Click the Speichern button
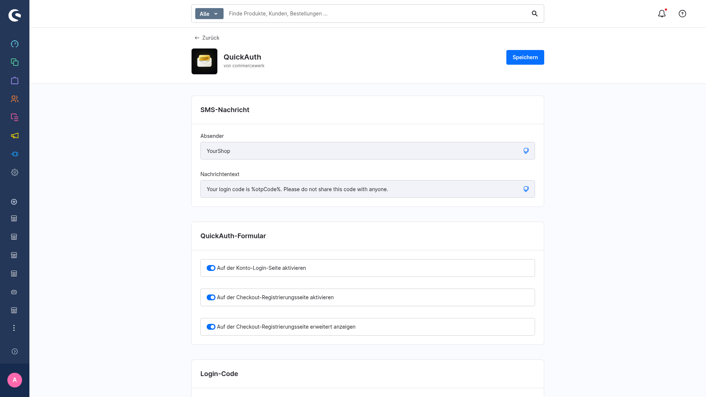The width and height of the screenshot is (706, 397). tap(525, 57)
